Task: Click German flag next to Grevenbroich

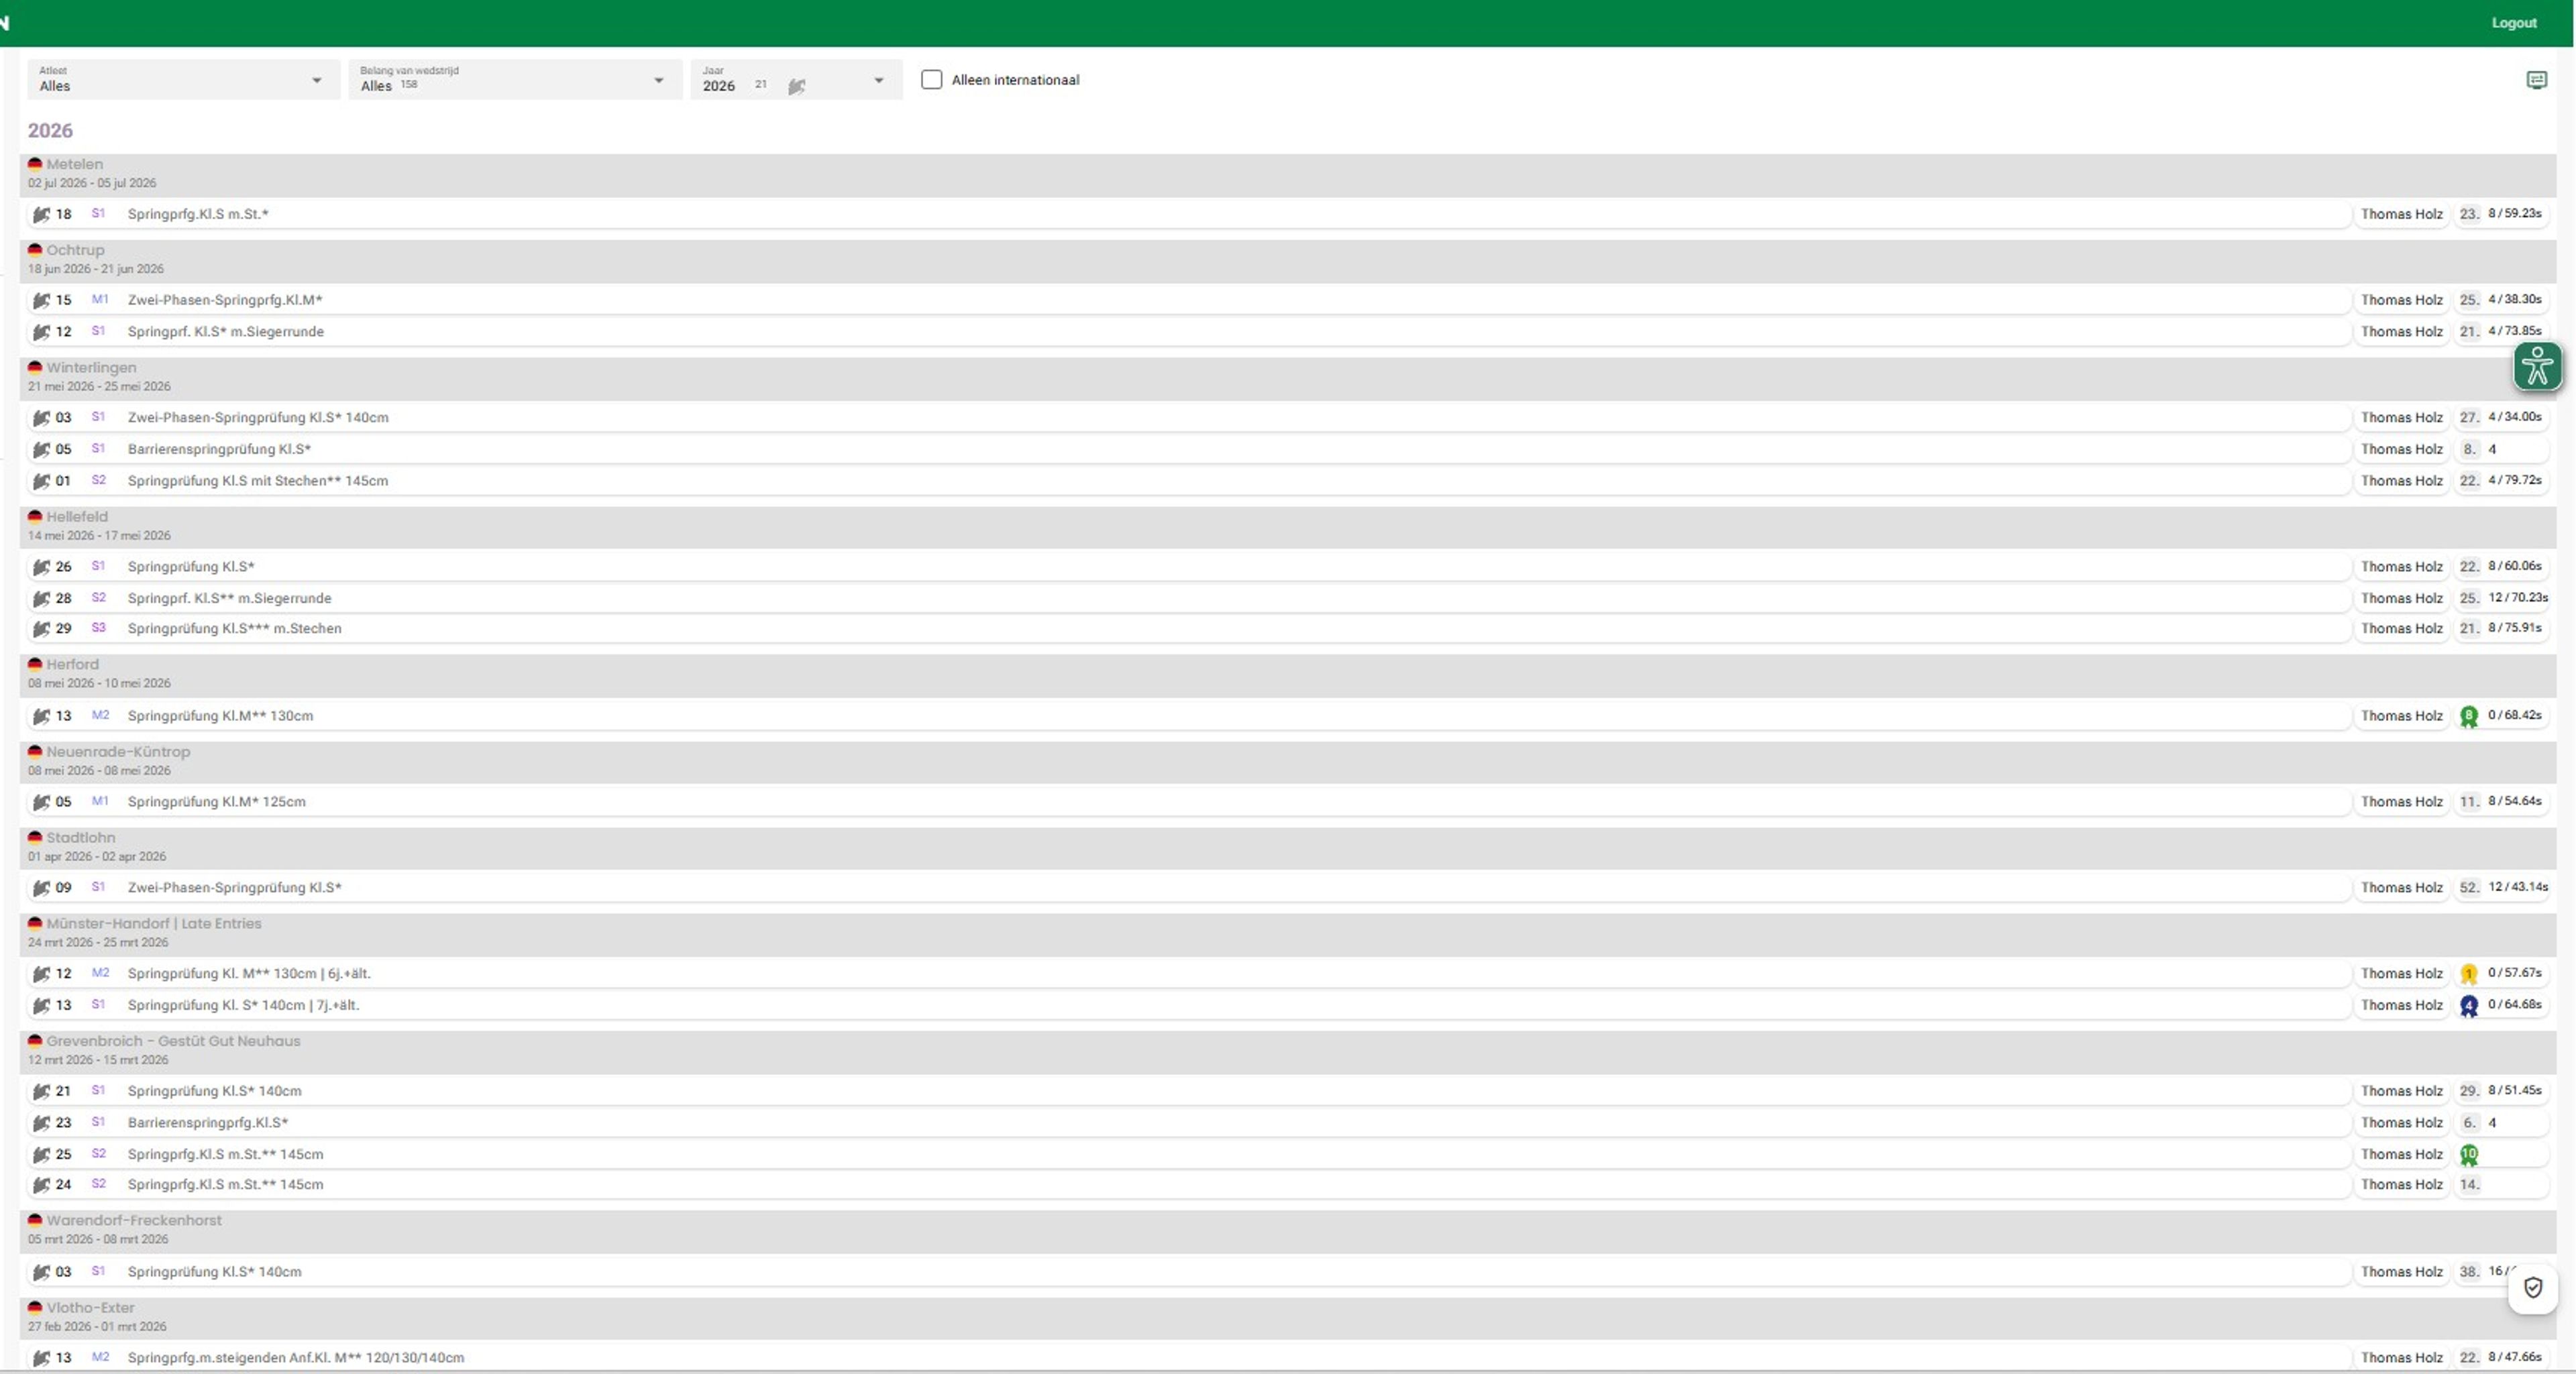Action: pos(35,1041)
